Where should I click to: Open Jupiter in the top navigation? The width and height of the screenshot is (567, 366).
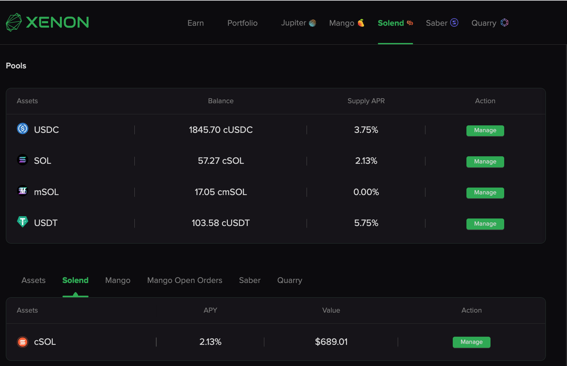tap(298, 23)
